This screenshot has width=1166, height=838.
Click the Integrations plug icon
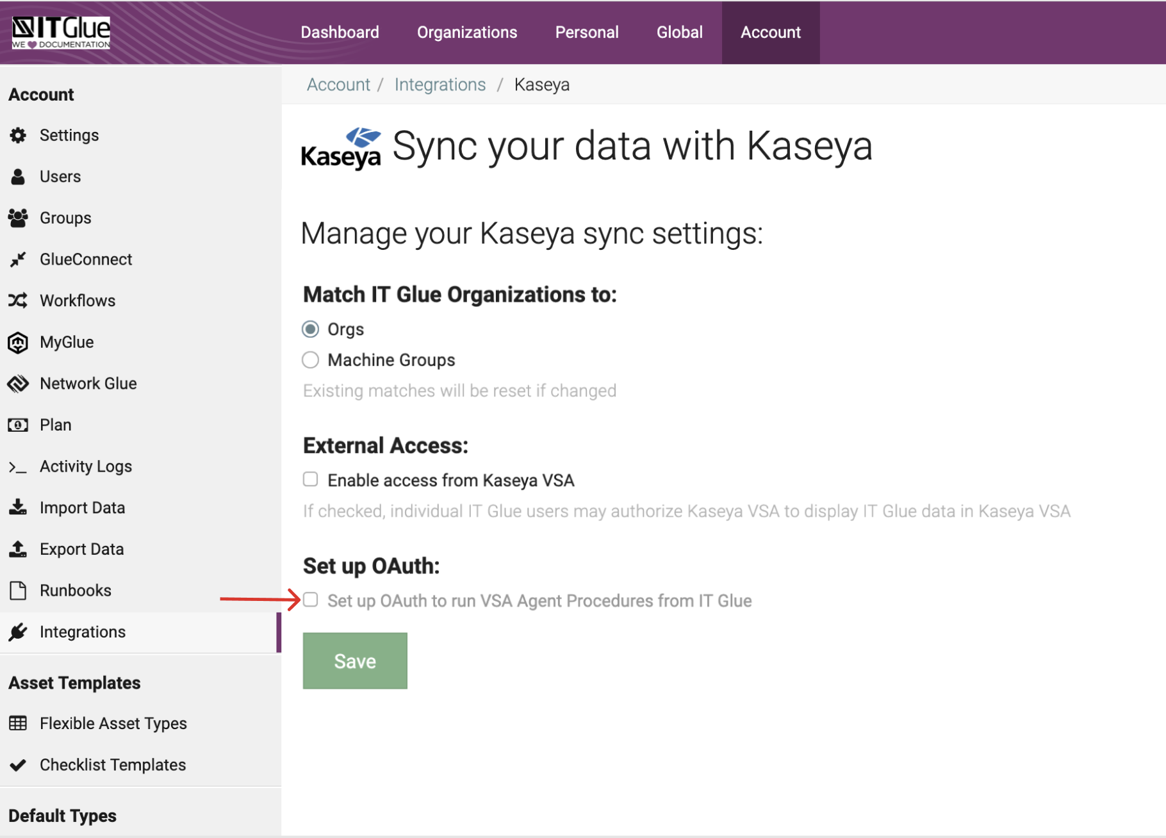point(18,632)
